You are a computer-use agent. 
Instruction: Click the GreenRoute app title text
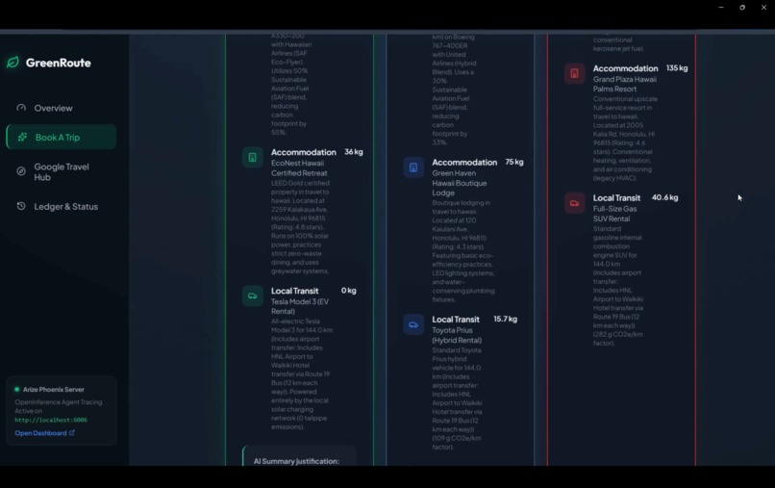pyautogui.click(x=59, y=63)
